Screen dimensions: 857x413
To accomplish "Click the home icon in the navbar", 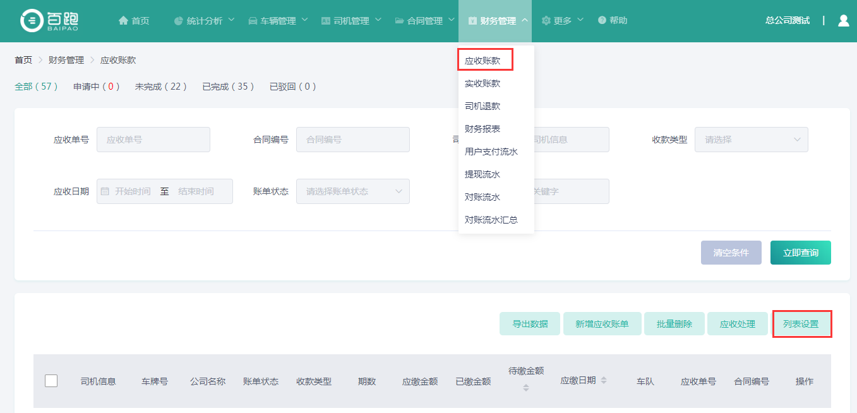I will pyautogui.click(x=124, y=21).
